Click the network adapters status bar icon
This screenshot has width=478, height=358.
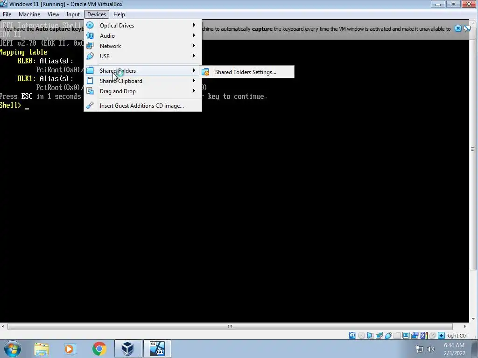[x=379, y=336]
